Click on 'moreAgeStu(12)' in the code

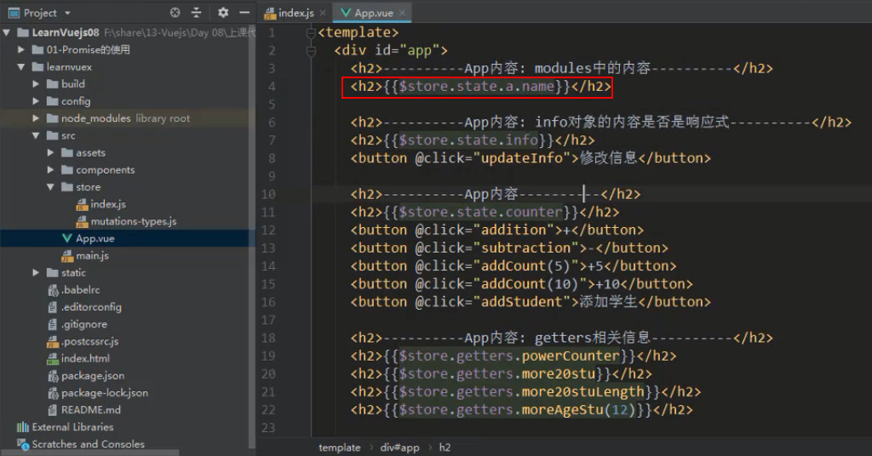click(578, 410)
